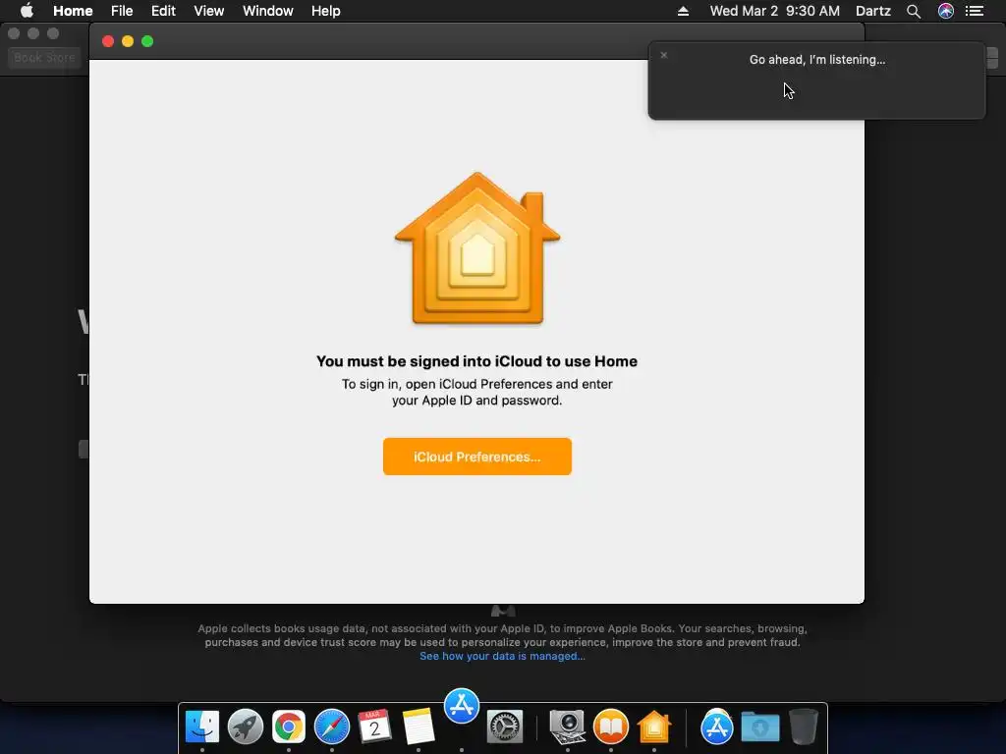Open Calendar from the Dock

tap(374, 727)
